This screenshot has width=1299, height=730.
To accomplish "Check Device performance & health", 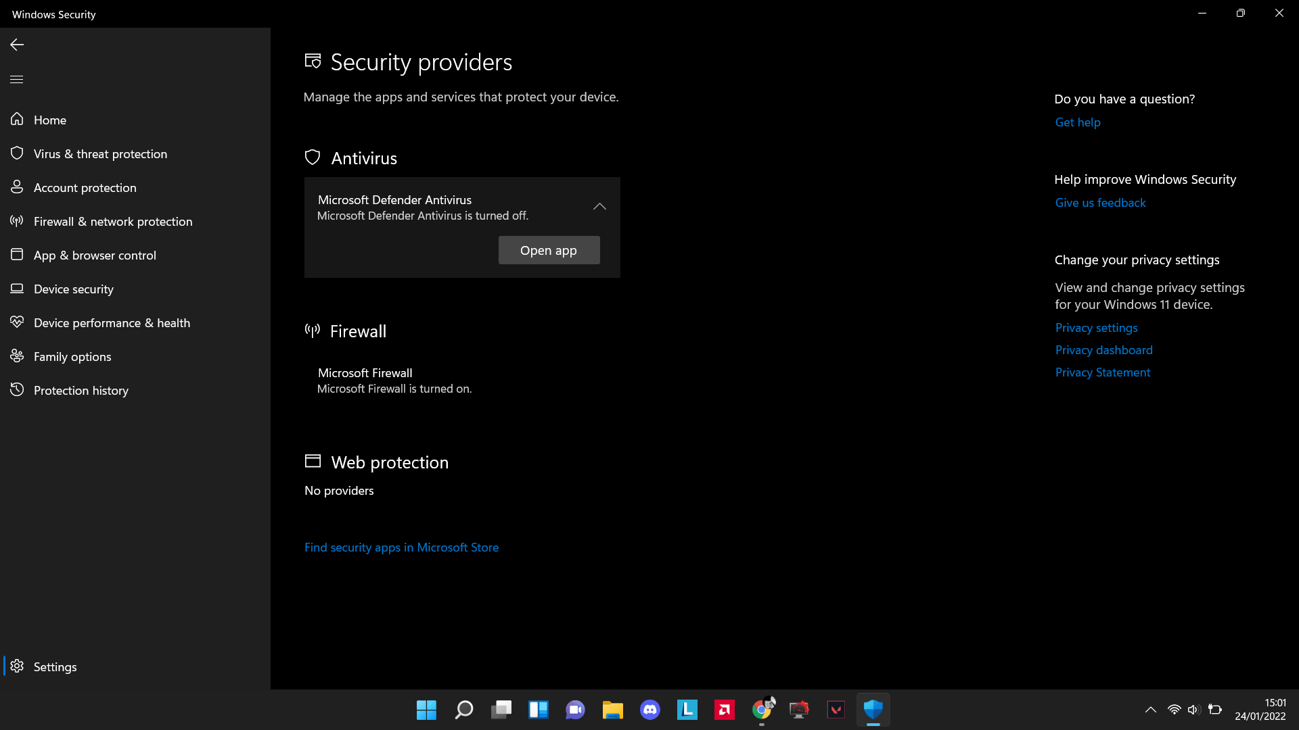I will coord(112,322).
